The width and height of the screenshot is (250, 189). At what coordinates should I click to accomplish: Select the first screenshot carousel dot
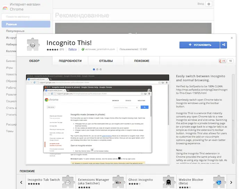[94, 69]
